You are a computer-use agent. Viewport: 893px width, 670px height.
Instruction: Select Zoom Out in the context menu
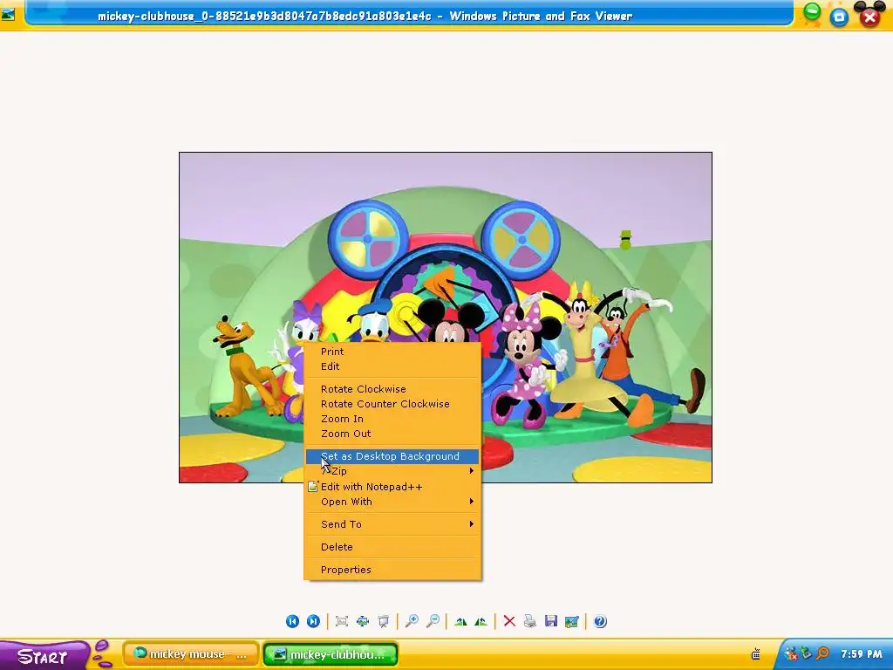tap(392, 434)
